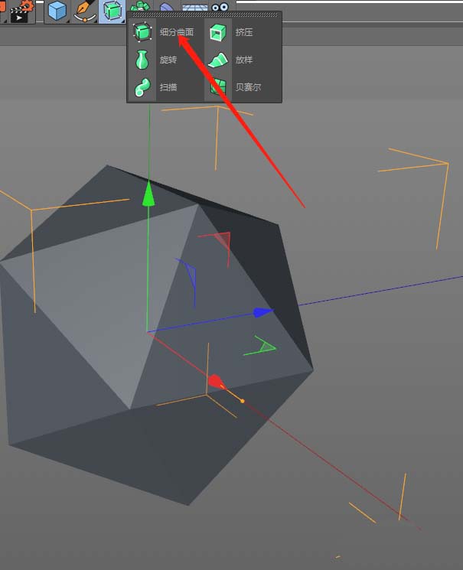Click the green cubes Array tool icon
463x570 pixels.
[140, 6]
